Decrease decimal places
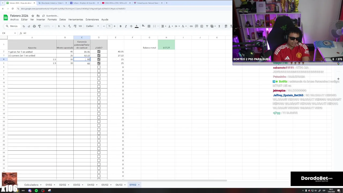The height and width of the screenshot is (193, 343). [69, 26]
